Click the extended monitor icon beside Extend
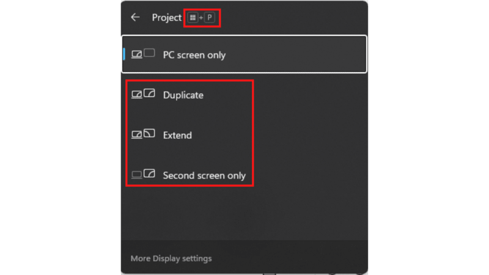 pyautogui.click(x=149, y=133)
